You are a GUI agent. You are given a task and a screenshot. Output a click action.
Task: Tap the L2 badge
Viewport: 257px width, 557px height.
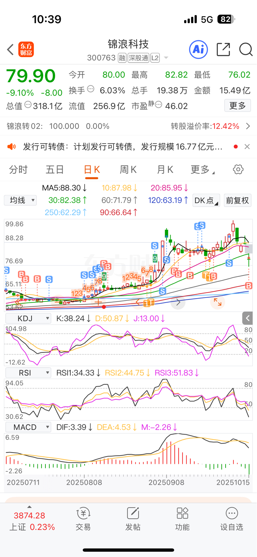tap(155, 58)
